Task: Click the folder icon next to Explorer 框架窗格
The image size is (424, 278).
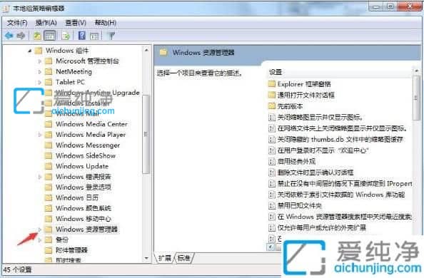Action: tap(271, 83)
